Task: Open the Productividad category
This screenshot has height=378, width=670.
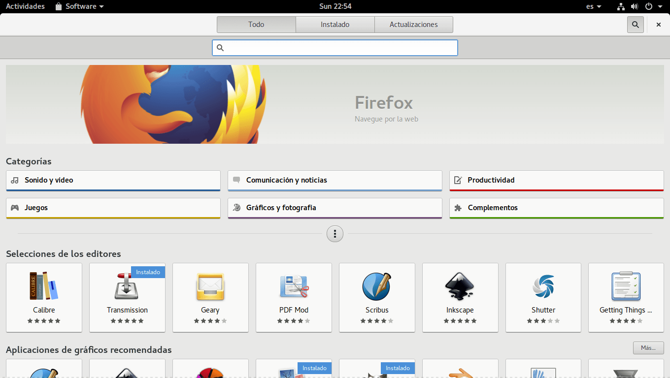Action: pos(557,181)
